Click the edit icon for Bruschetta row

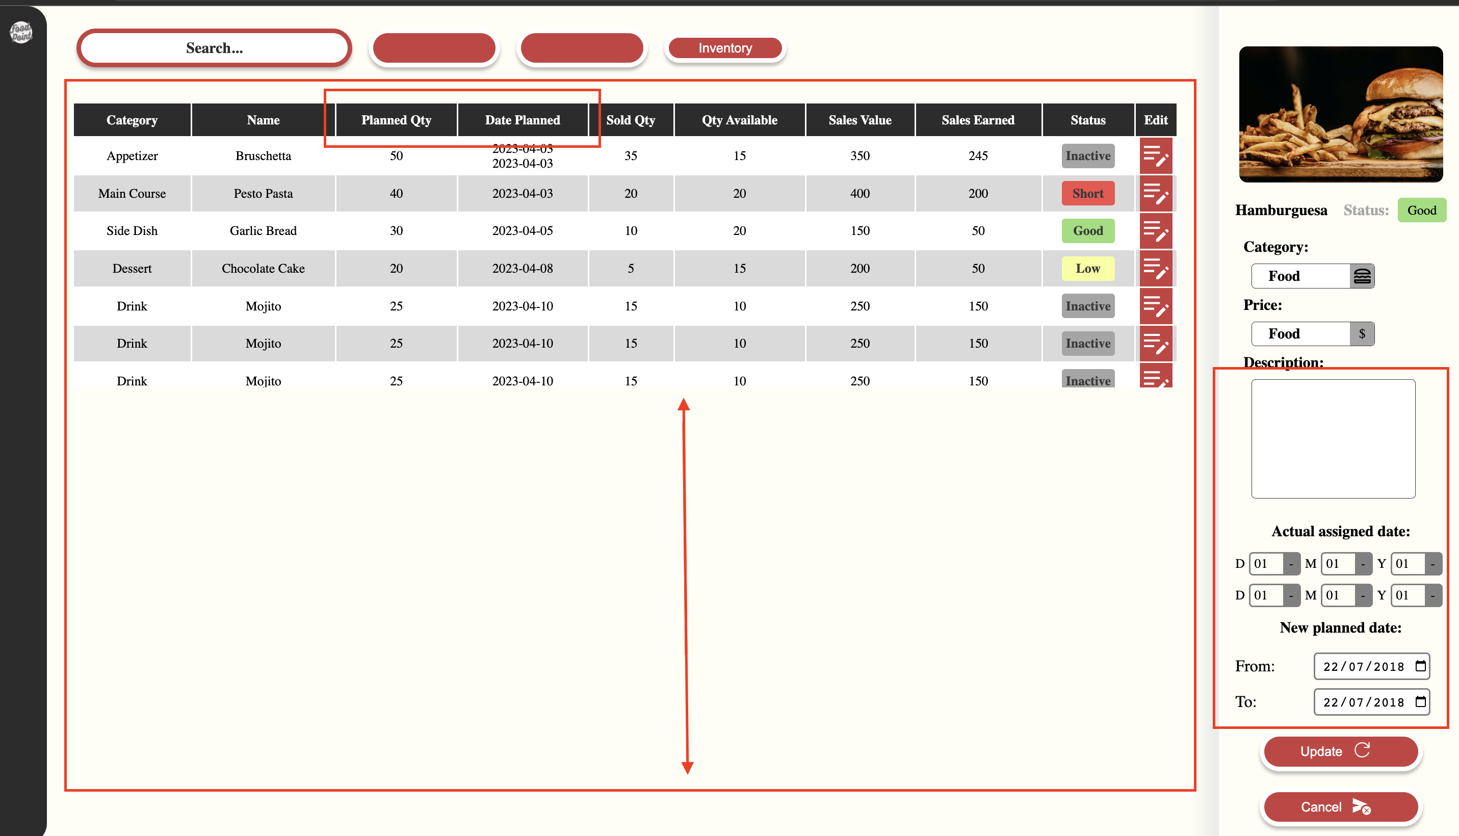(1156, 155)
